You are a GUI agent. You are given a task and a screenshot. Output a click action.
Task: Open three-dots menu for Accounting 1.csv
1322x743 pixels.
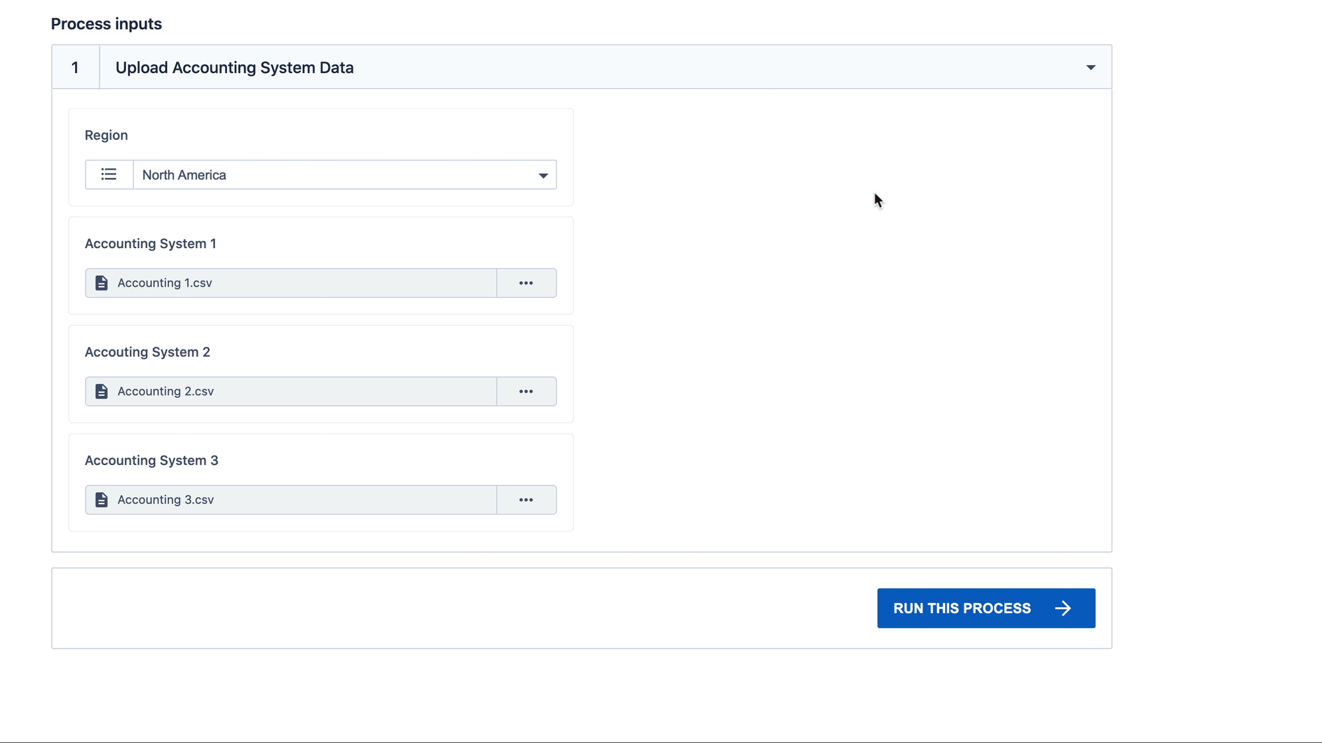pos(526,283)
